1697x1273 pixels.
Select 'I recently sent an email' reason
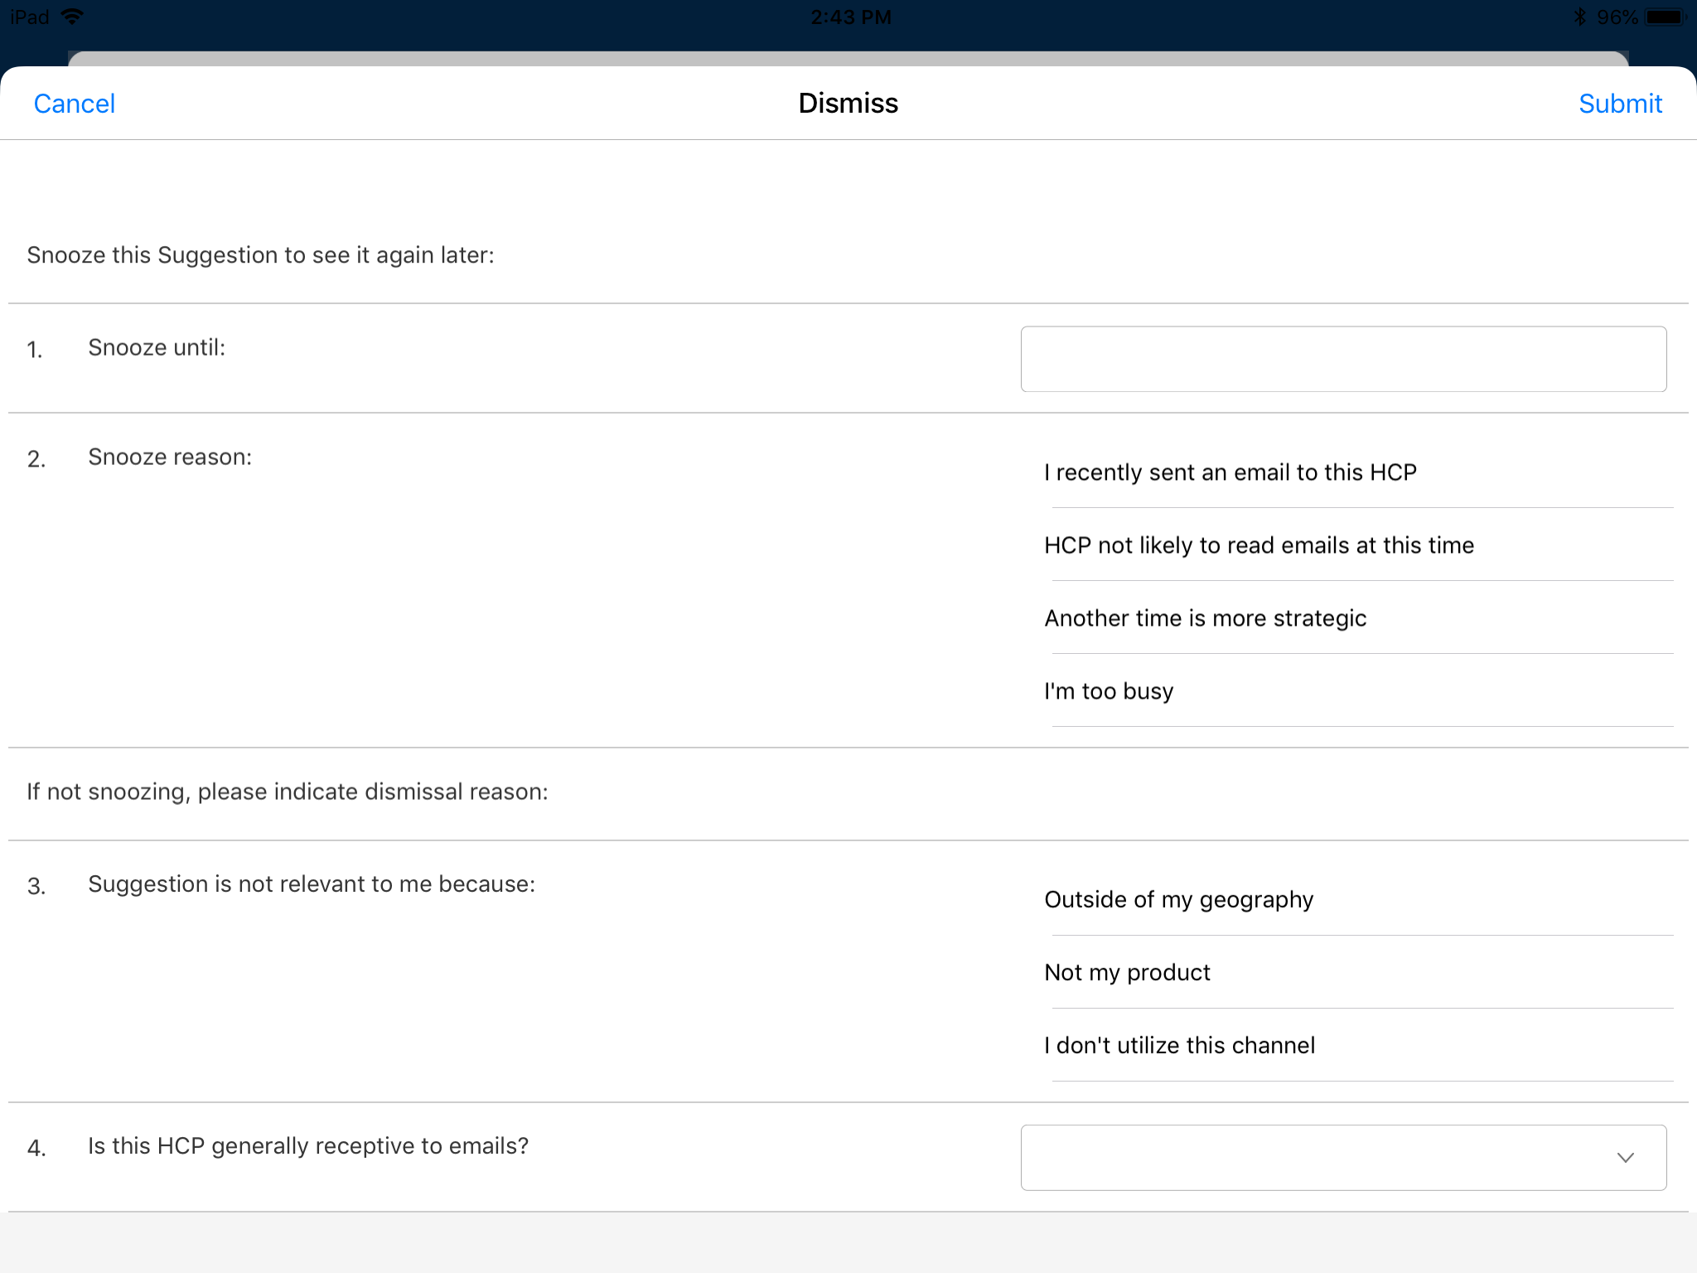[x=1230, y=472]
